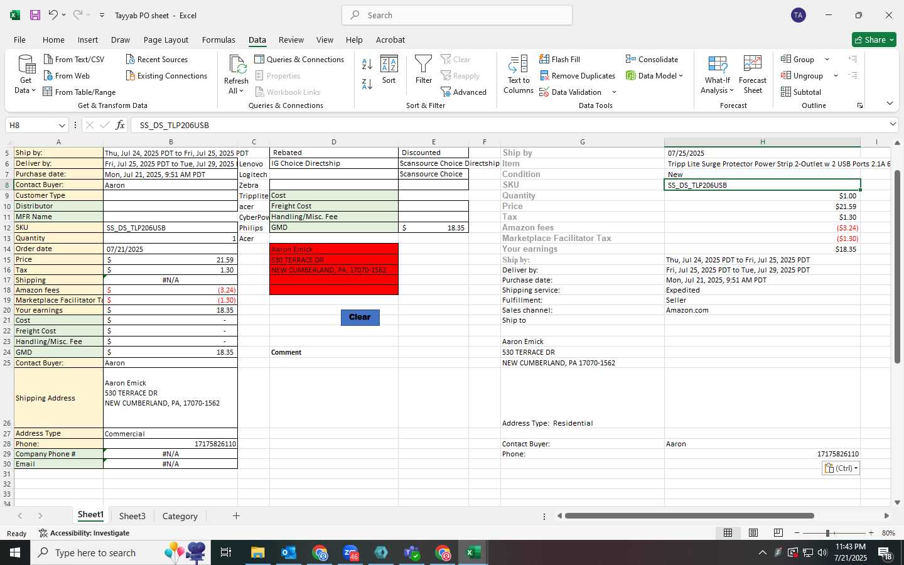Switch to Formulas ribbon tab

218,40
